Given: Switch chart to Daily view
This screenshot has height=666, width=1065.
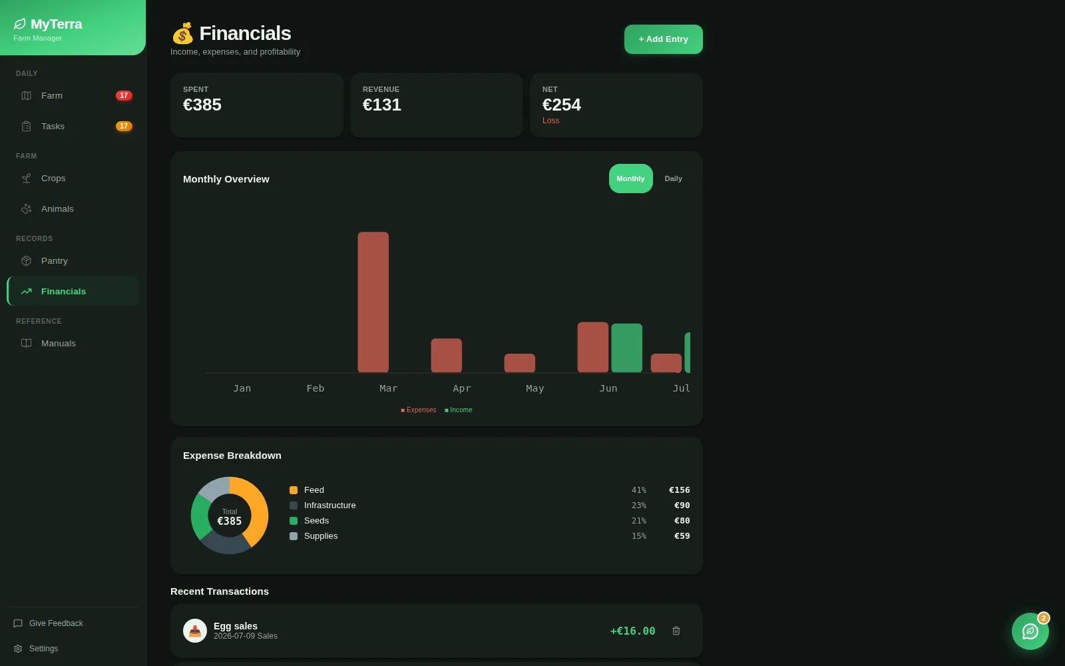Looking at the screenshot, I should coord(674,178).
